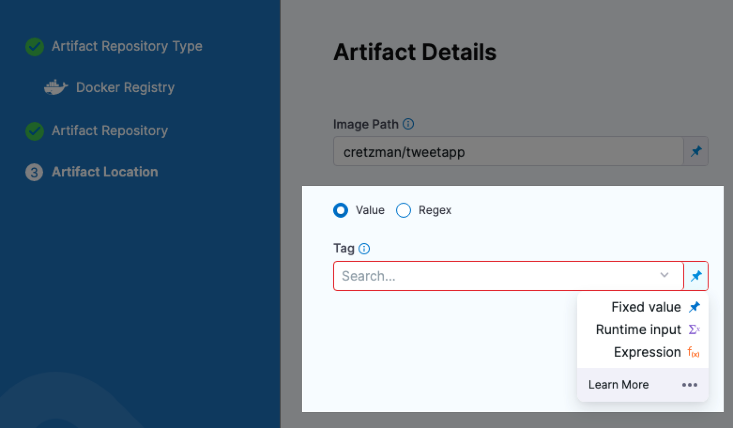This screenshot has height=428, width=733.
Task: Select the Value radio button
Action: [x=341, y=210]
